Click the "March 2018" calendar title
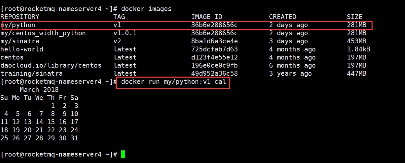This screenshot has height=163, width=405. [39, 90]
